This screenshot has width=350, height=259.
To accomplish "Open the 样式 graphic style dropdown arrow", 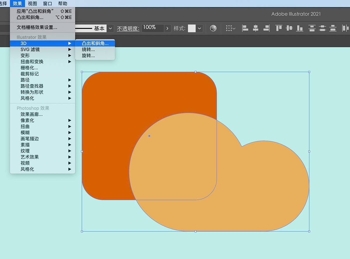I will (199, 28).
